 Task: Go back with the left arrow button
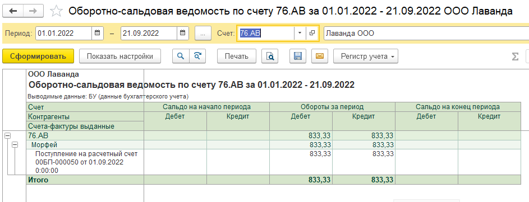click(13, 11)
